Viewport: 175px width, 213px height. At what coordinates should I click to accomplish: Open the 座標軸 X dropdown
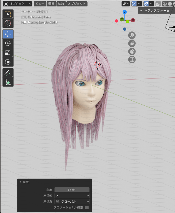tap(72, 196)
